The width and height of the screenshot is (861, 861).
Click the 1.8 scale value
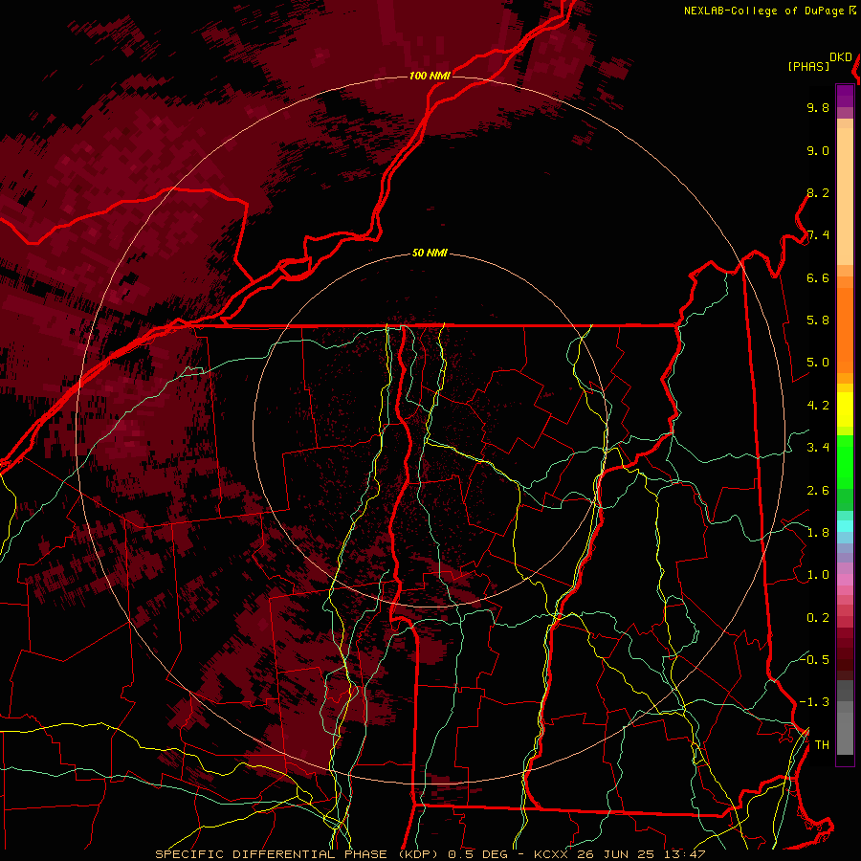pyautogui.click(x=818, y=533)
